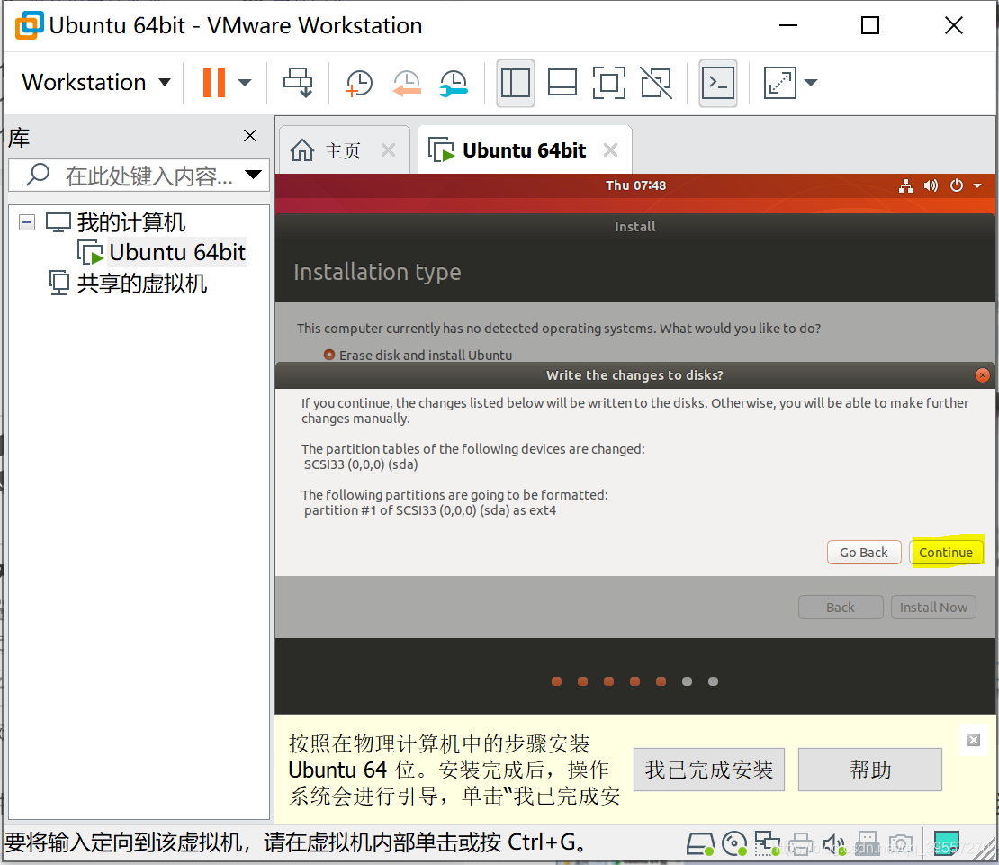Open the stretch guest dropdown arrow

pyautogui.click(x=811, y=83)
